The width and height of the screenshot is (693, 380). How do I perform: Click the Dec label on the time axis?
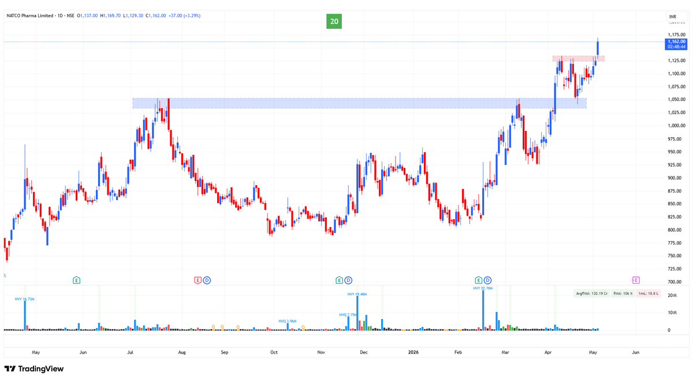pyautogui.click(x=364, y=352)
